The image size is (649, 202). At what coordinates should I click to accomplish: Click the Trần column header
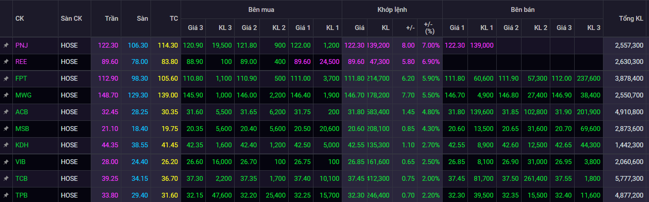tap(112, 19)
